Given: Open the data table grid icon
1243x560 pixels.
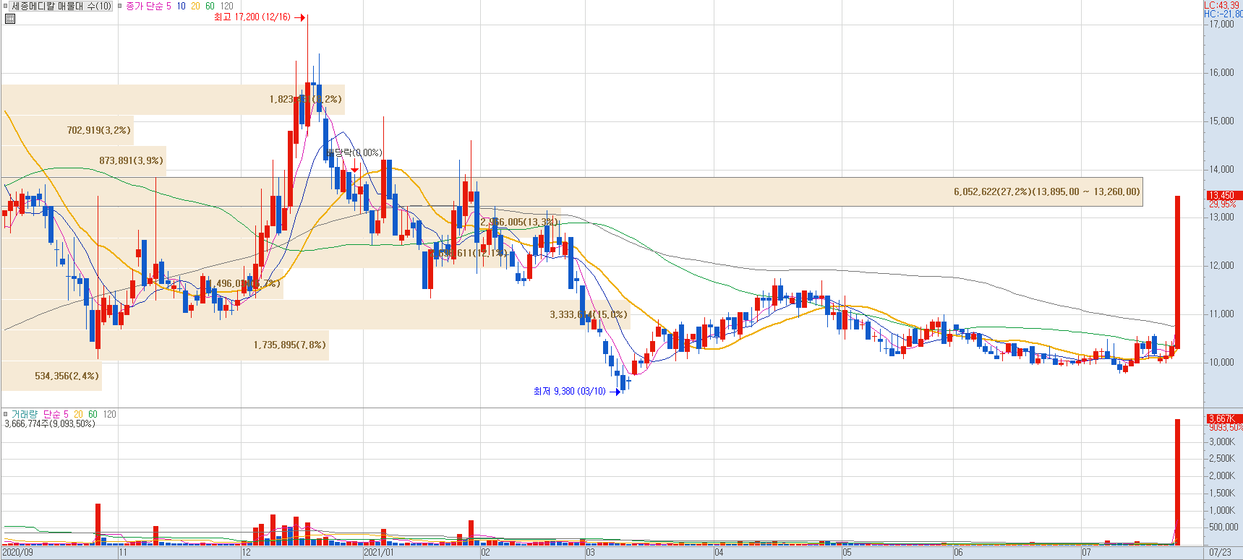Looking at the screenshot, I should (9, 19).
